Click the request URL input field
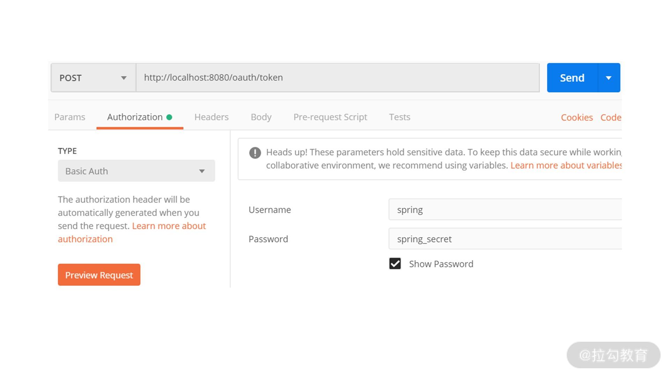This screenshot has height=377, width=670. click(337, 78)
